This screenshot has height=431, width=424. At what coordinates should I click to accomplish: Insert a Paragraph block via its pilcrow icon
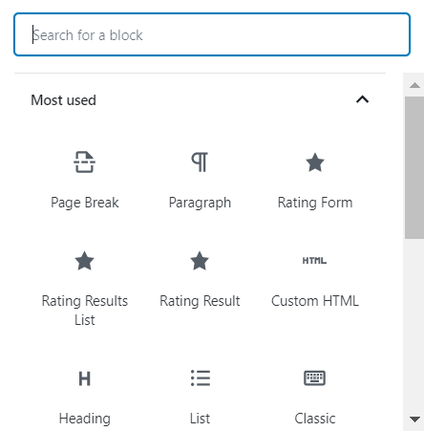click(200, 162)
